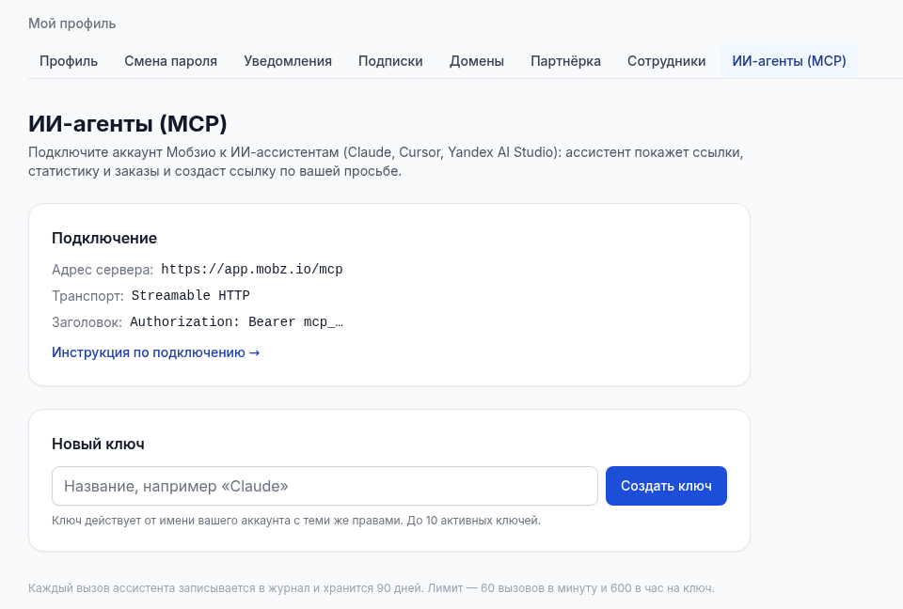Image resolution: width=903 pixels, height=609 pixels.
Task: Click the footer note about call limits
Action: coord(372,588)
